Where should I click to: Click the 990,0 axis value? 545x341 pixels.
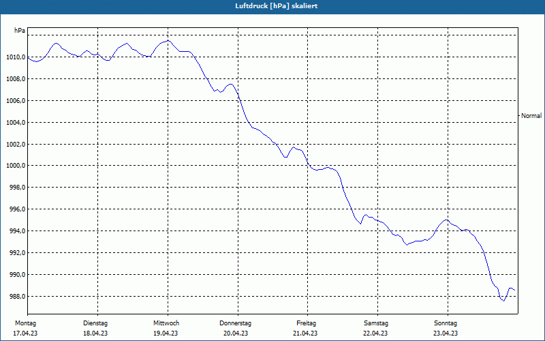click(18, 275)
